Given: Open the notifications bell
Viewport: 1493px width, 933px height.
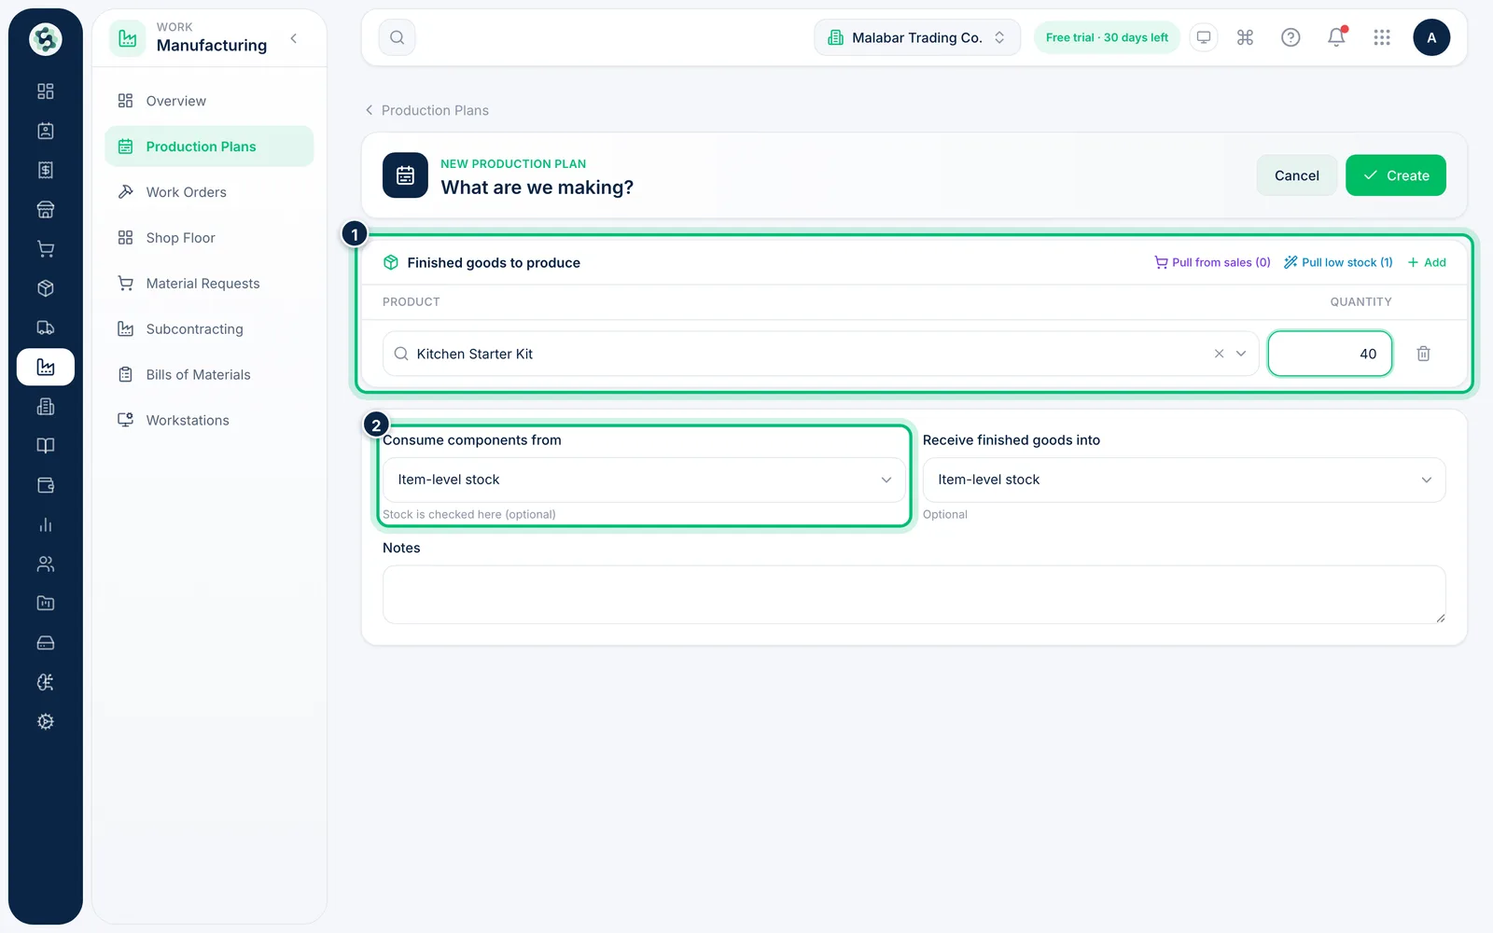Looking at the screenshot, I should pyautogui.click(x=1336, y=37).
